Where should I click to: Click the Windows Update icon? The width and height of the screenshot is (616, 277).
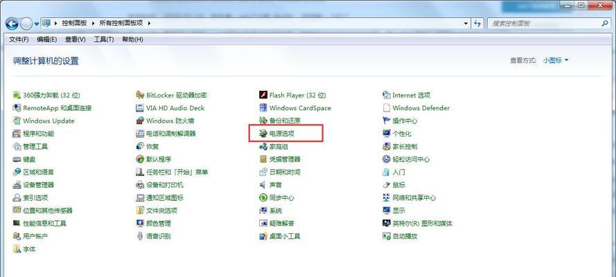(x=17, y=121)
